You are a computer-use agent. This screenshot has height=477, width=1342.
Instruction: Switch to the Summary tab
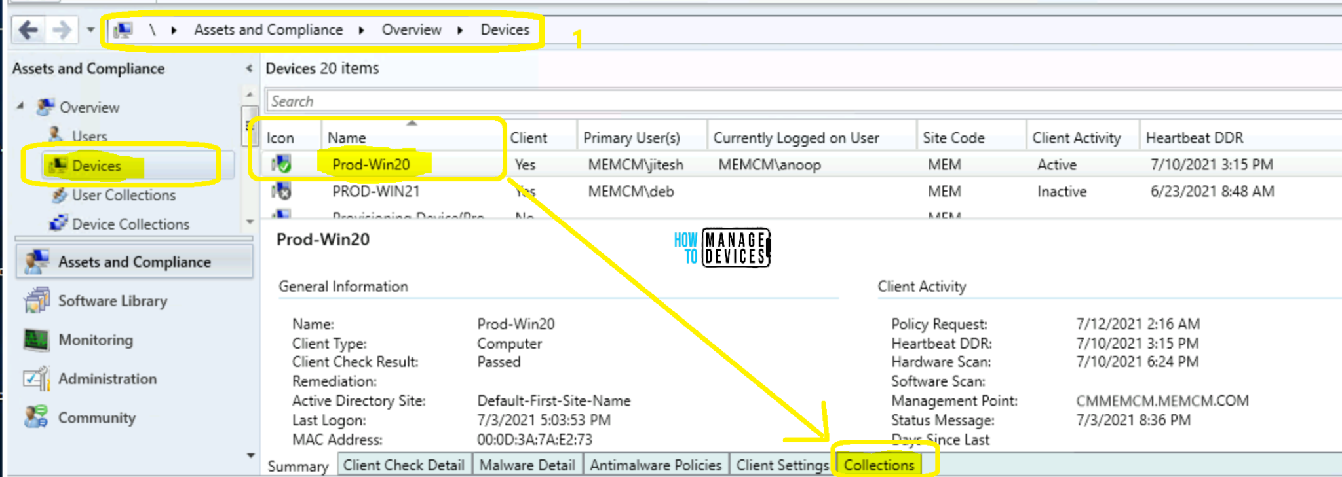pyautogui.click(x=298, y=466)
